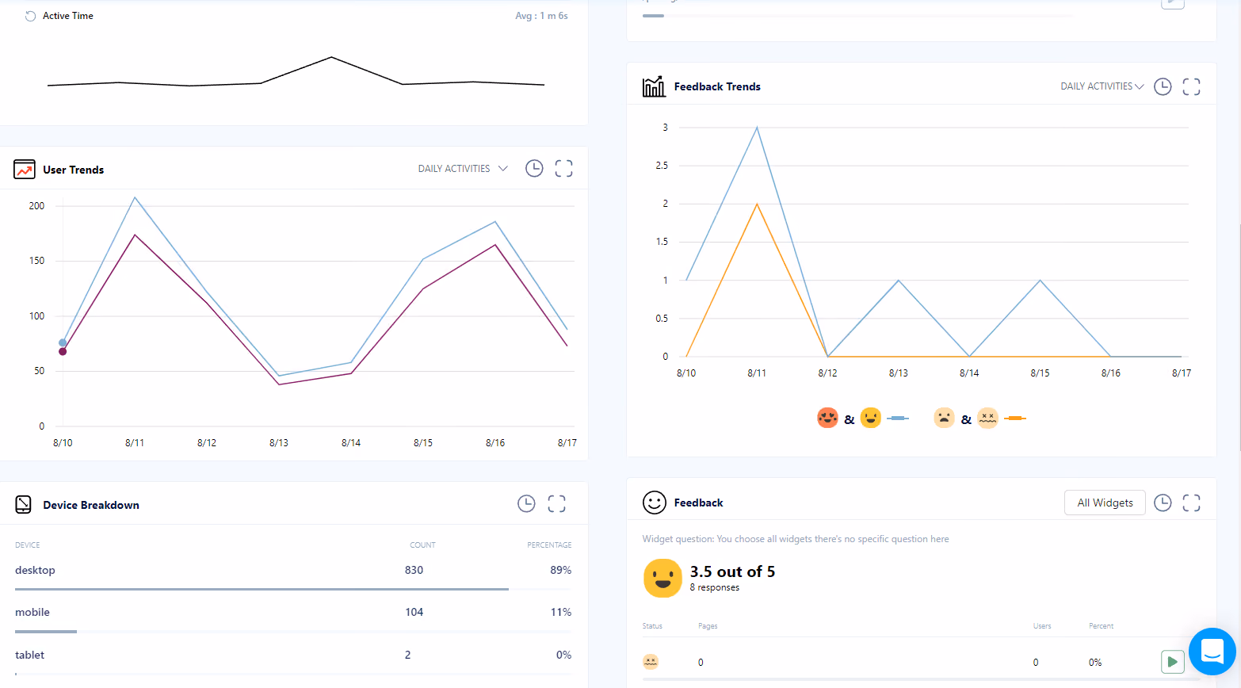This screenshot has width=1241, height=688.
Task: Click the Pages column header
Action: pos(708,626)
